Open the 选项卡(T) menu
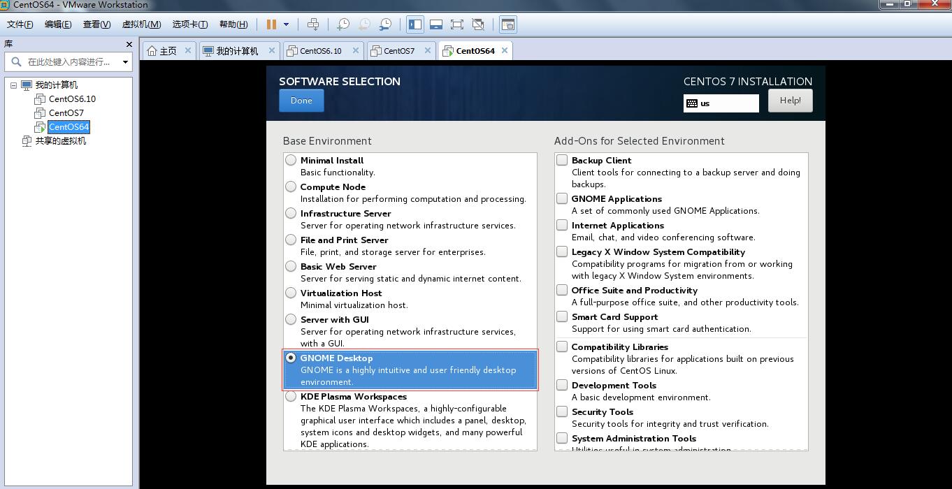Image resolution: width=952 pixels, height=489 pixels. coord(190,24)
